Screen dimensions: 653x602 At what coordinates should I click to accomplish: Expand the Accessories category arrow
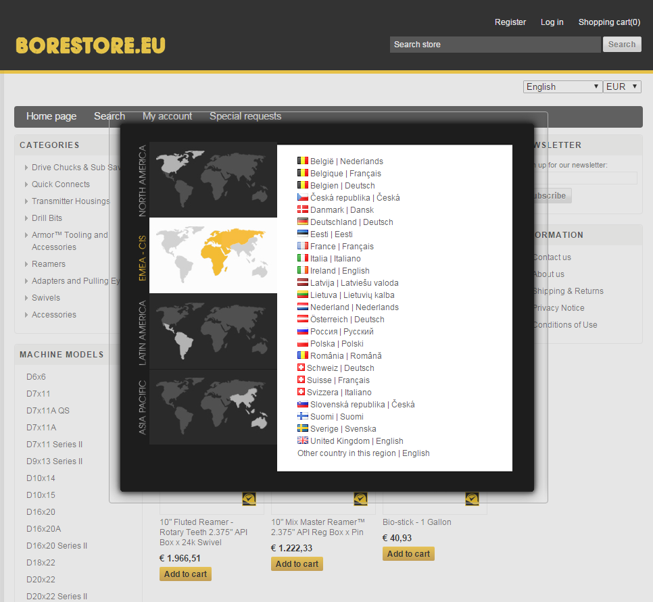click(x=26, y=315)
